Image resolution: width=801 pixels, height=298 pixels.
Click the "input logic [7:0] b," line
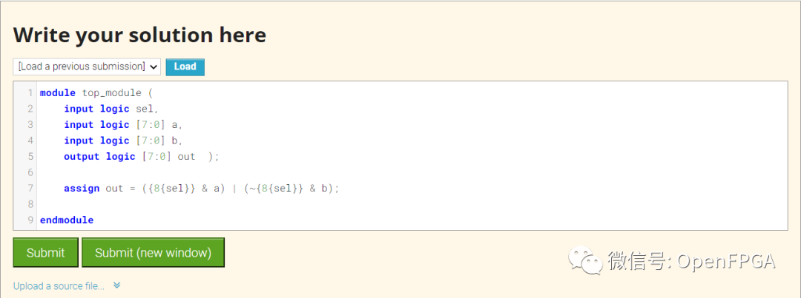(123, 140)
